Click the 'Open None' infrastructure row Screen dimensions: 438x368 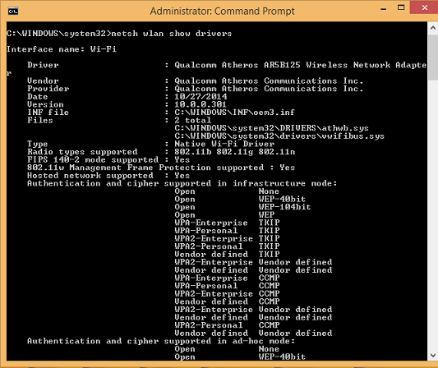(227, 191)
